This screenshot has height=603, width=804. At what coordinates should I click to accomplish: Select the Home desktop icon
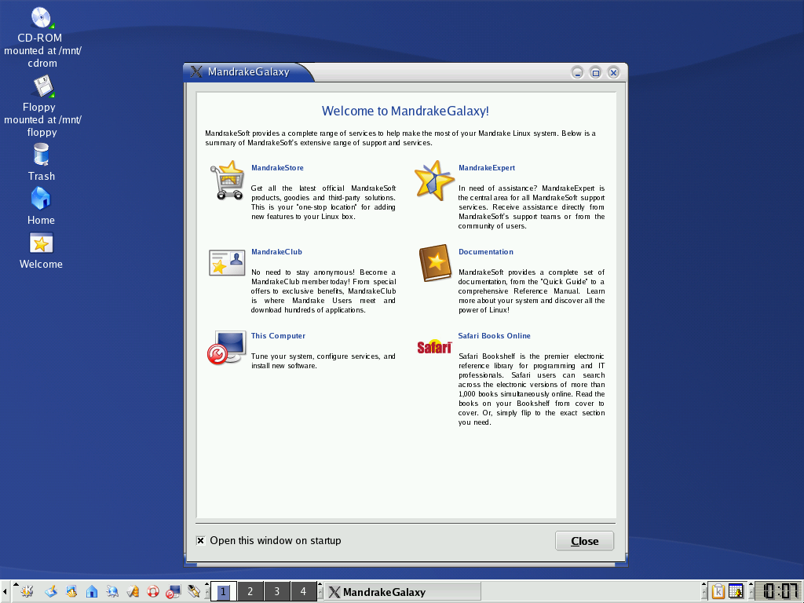[x=41, y=199]
